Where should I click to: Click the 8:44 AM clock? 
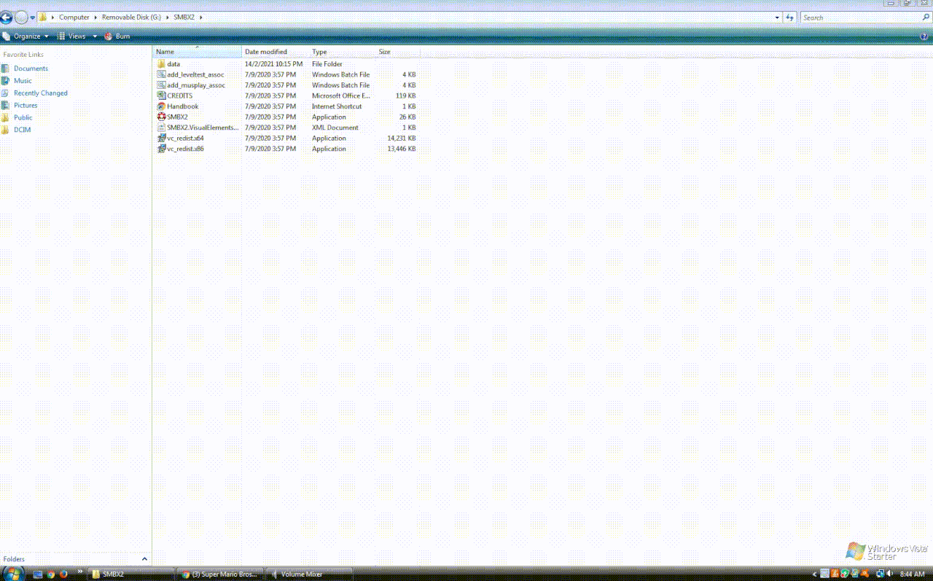tap(913, 574)
